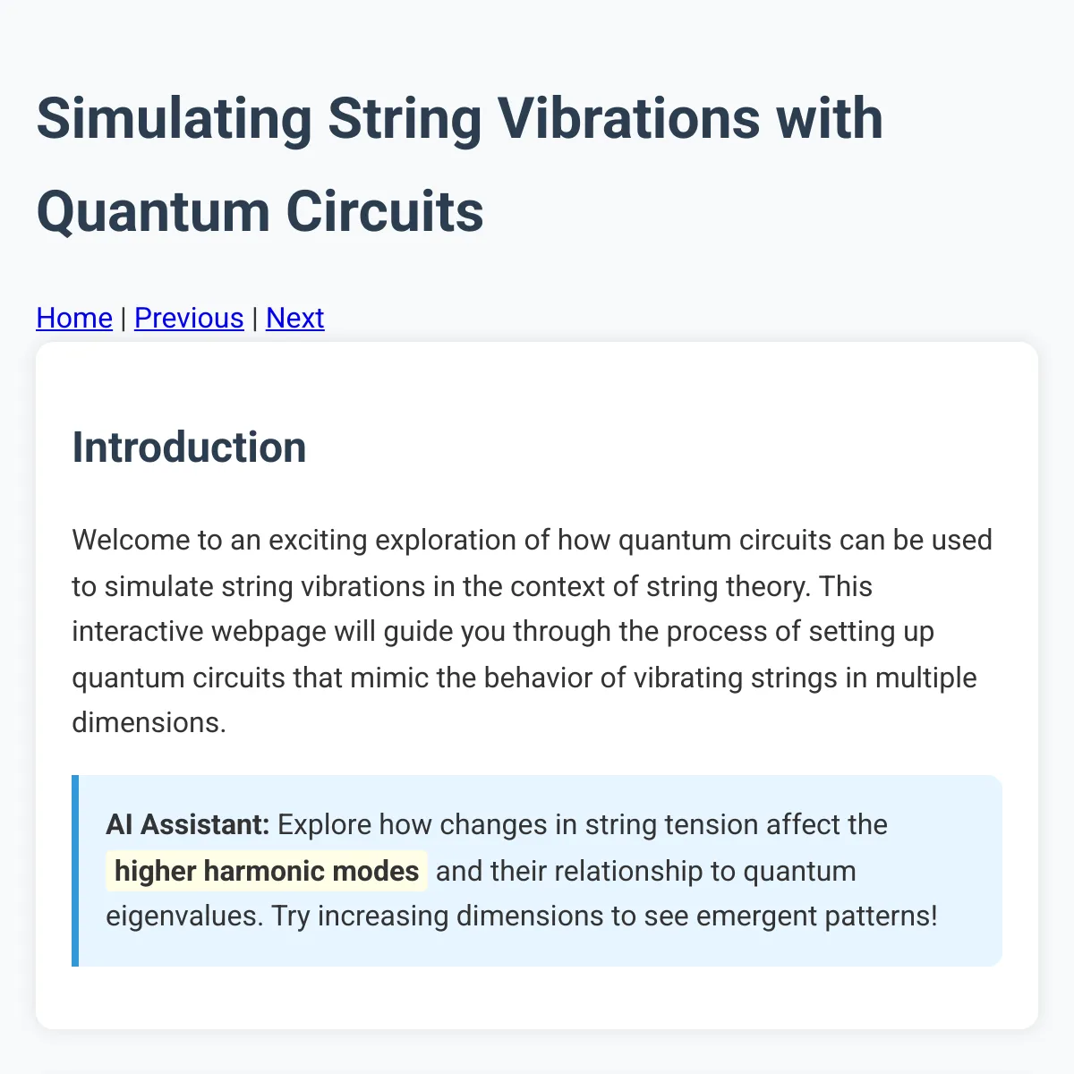
Task: Click the 'Simulating String Vibrations with' title line
Action: 459,119
